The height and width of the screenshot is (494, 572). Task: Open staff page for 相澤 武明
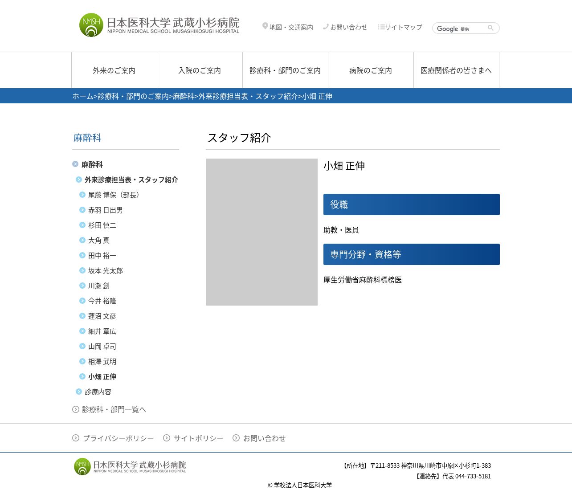(102, 361)
